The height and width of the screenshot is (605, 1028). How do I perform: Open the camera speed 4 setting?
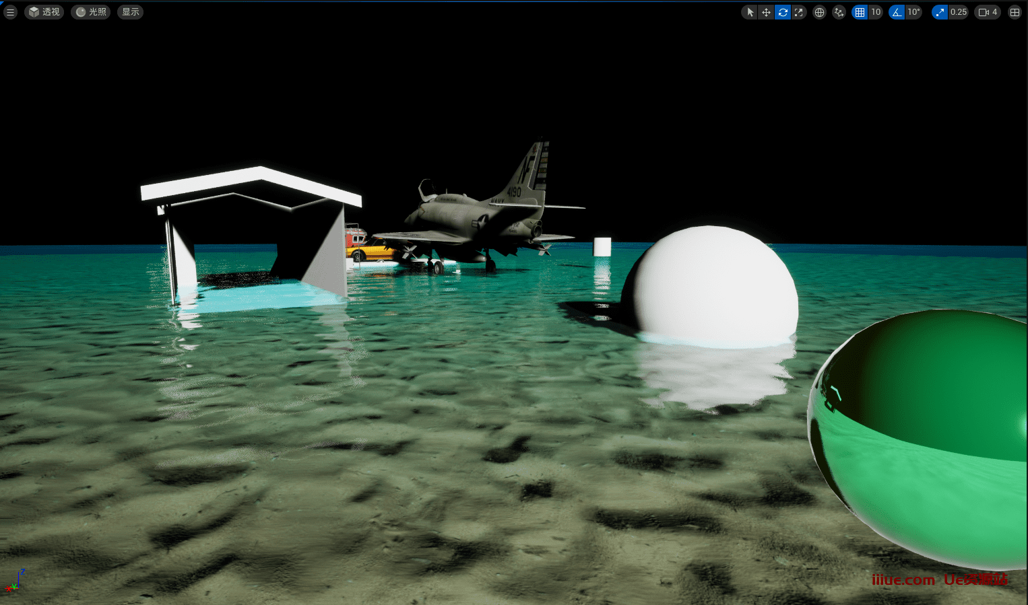[988, 12]
